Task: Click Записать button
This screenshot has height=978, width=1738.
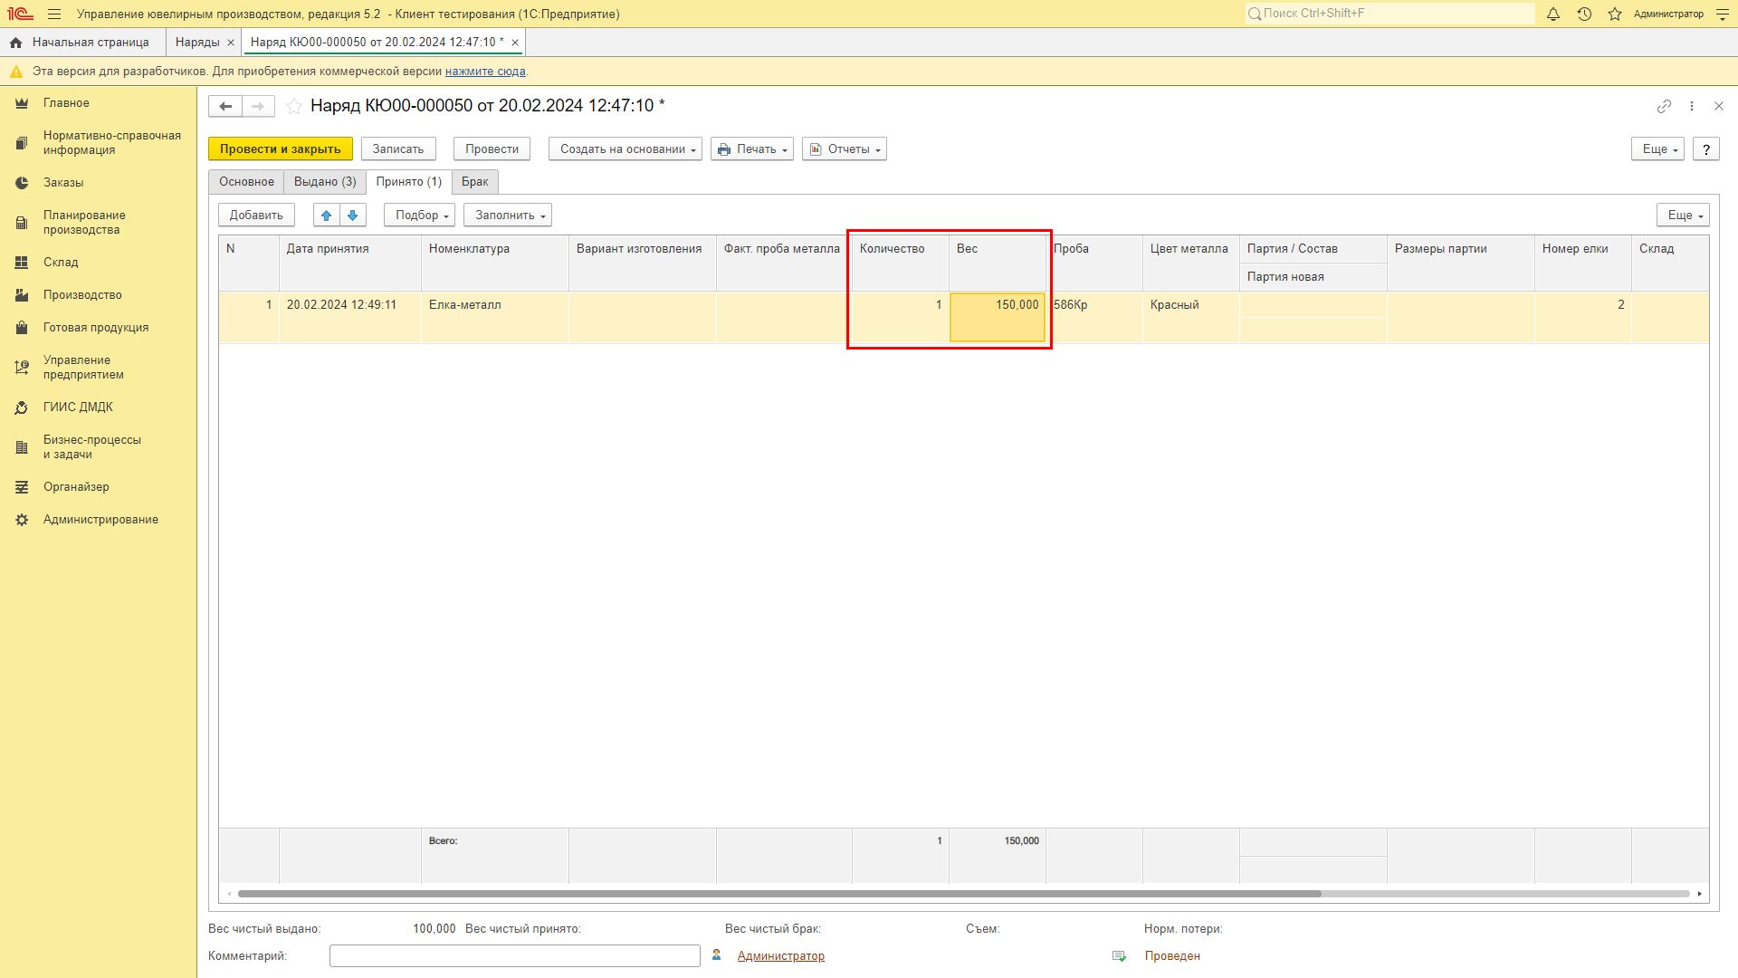Action: 398,149
